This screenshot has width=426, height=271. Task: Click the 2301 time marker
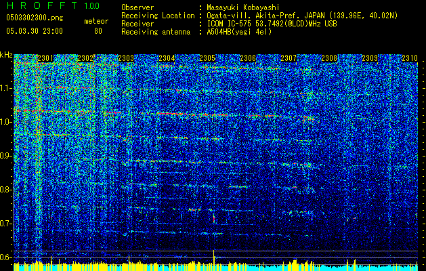(x=45, y=58)
